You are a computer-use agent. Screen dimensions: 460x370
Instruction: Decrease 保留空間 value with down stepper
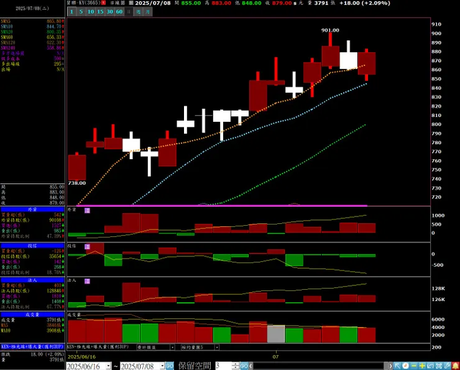click(x=236, y=368)
